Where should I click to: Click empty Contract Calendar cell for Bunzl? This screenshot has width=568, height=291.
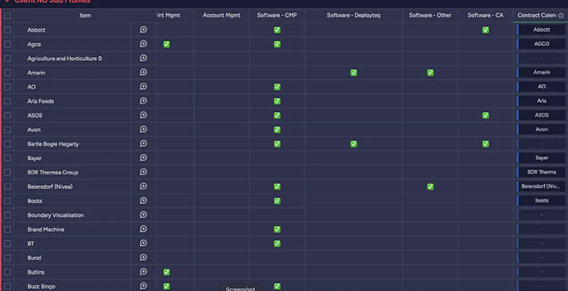541,257
